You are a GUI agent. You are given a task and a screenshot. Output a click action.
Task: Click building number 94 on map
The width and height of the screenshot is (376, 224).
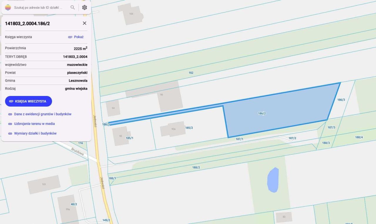pos(113,108)
